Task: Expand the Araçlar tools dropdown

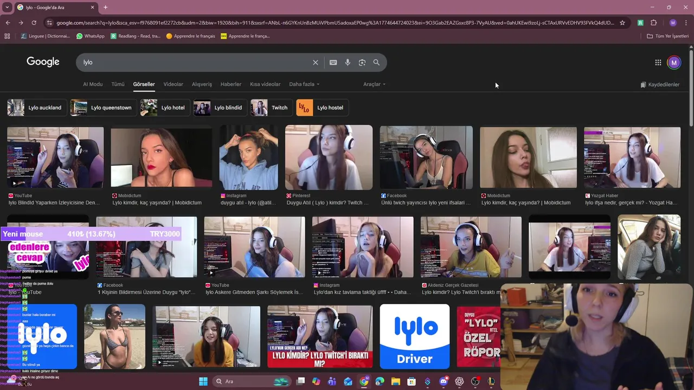Action: pyautogui.click(x=375, y=84)
